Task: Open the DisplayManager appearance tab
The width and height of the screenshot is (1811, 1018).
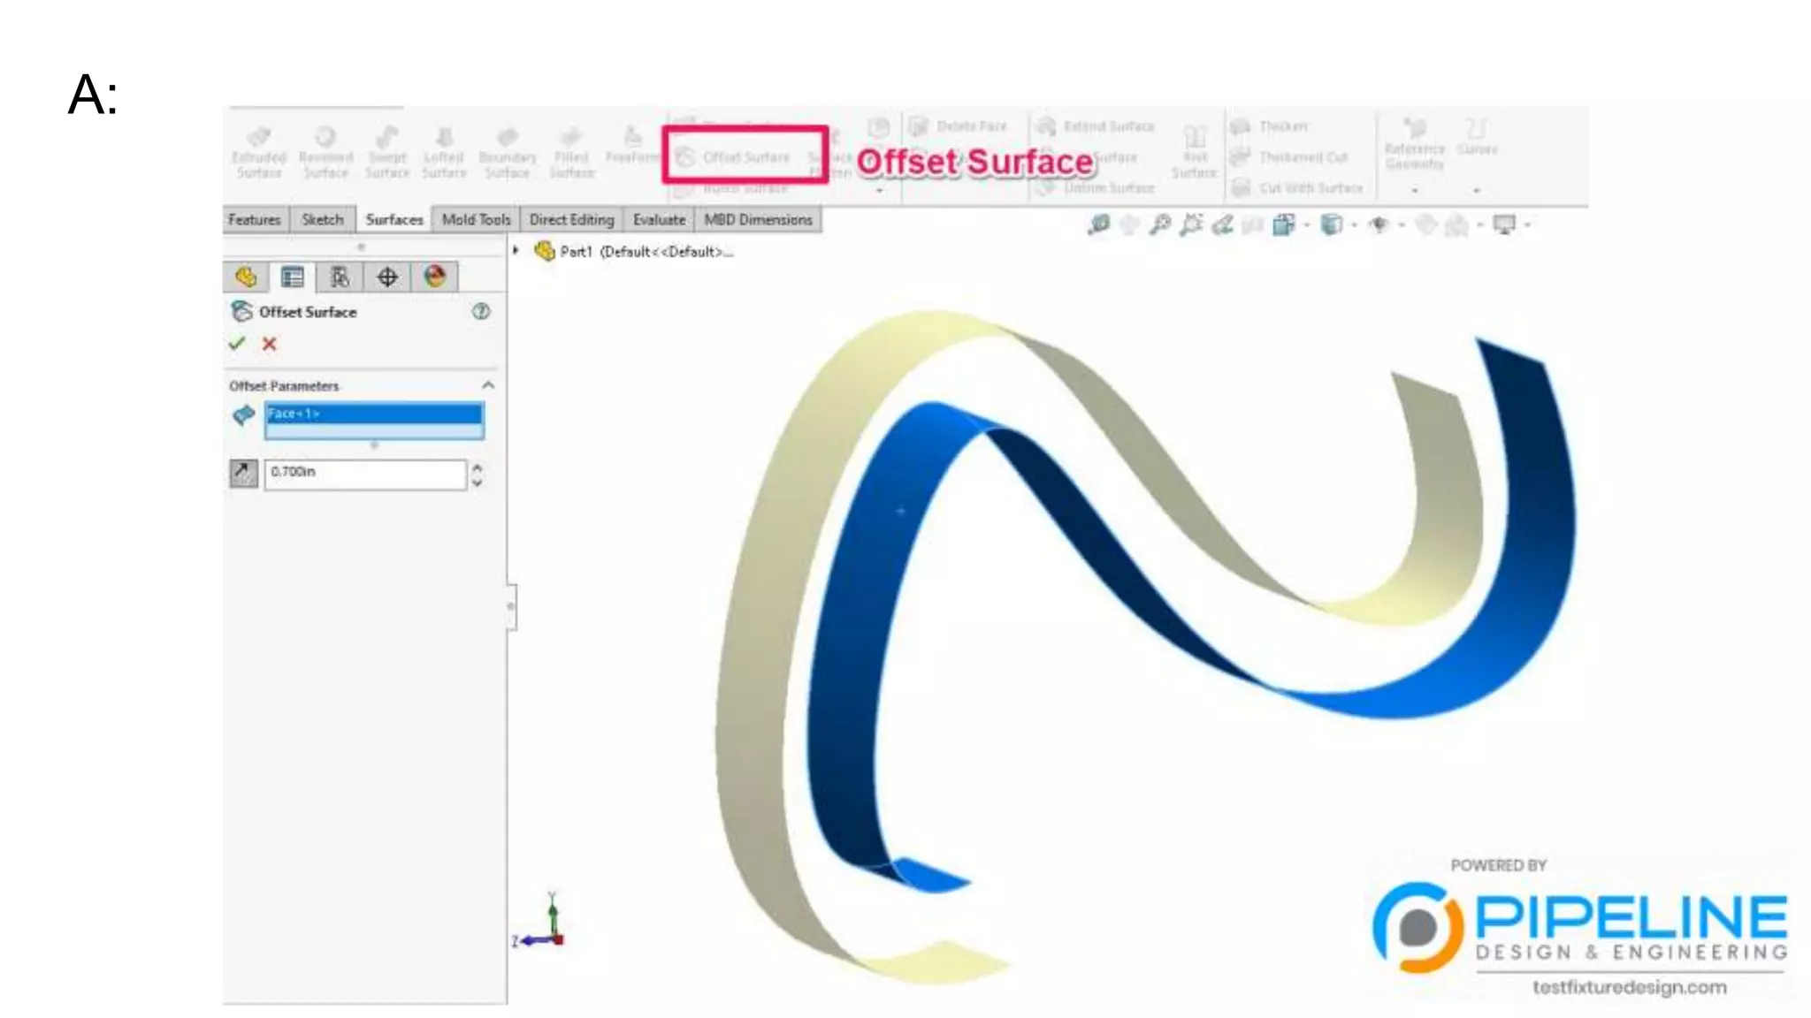Action: 434,277
